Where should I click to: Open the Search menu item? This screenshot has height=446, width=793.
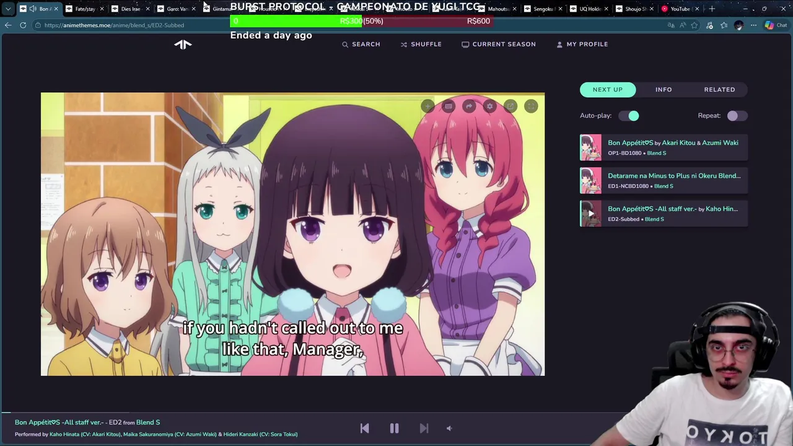coord(361,45)
